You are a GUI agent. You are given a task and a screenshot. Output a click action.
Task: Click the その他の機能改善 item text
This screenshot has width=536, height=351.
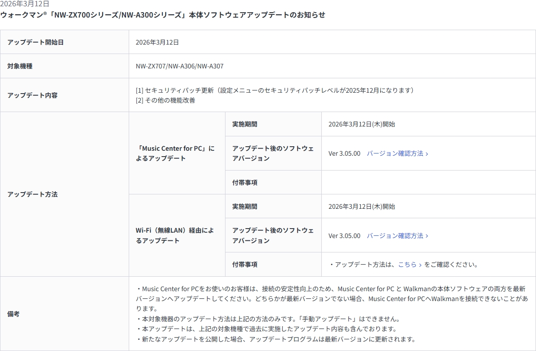[170, 100]
